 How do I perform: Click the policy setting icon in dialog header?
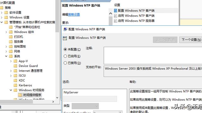(x=65, y=38)
